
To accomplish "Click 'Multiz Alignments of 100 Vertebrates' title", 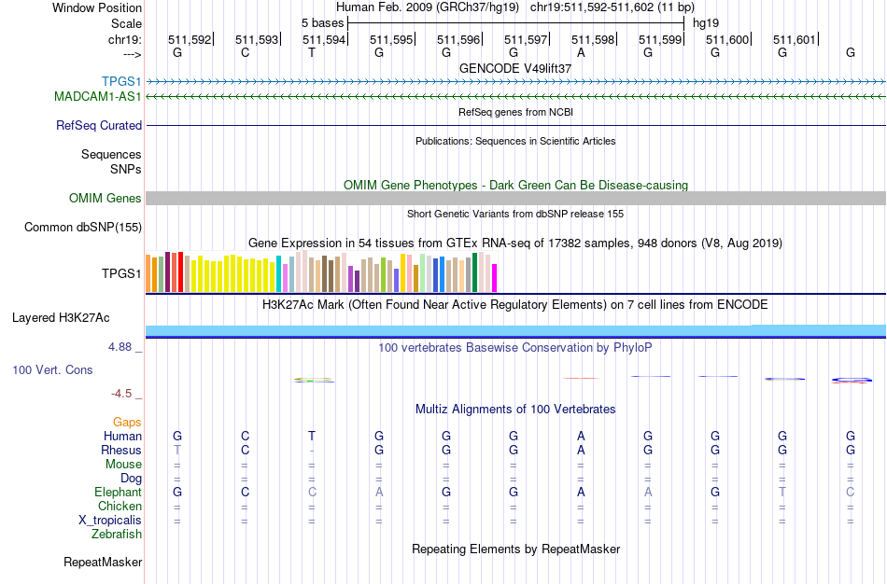I will (x=515, y=410).
